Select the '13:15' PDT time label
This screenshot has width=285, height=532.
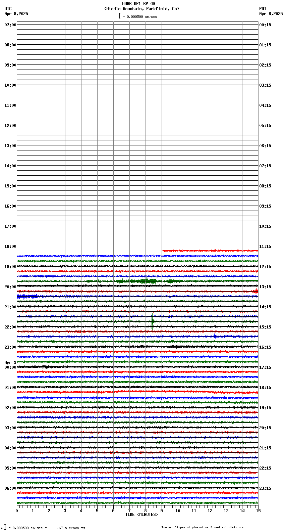point(265,287)
